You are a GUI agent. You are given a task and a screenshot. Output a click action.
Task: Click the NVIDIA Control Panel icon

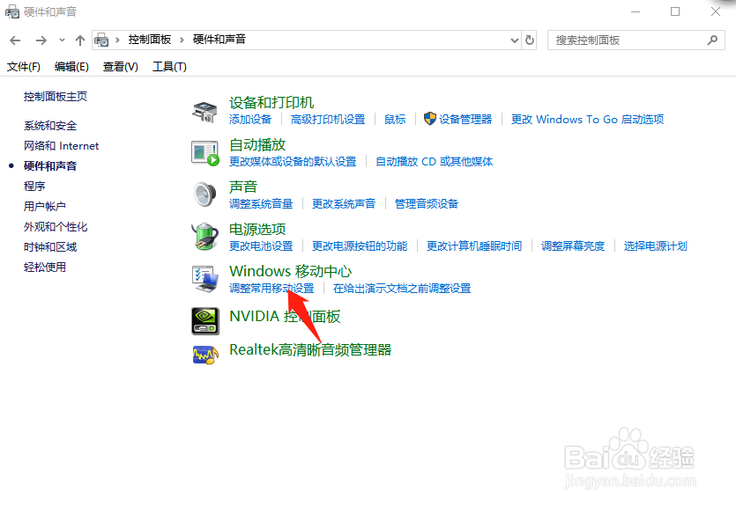coord(205,321)
